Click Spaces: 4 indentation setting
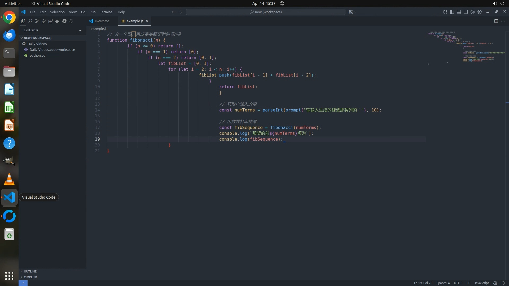 tap(443, 283)
